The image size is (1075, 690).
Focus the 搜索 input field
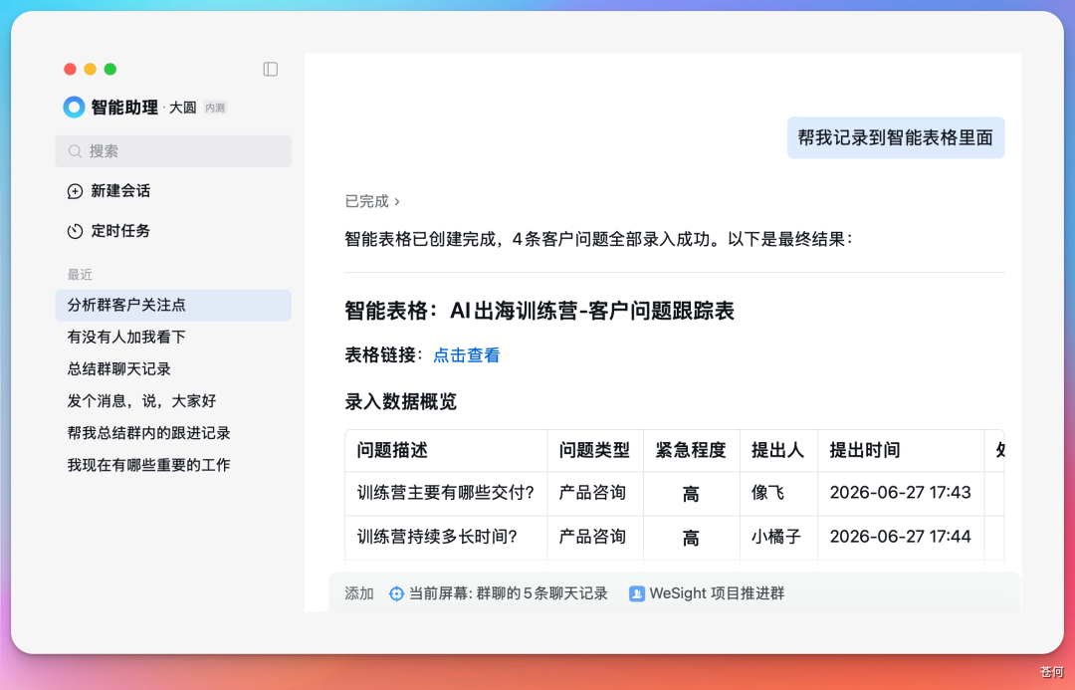tap(173, 151)
